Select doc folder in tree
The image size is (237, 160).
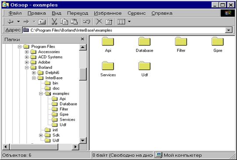[56, 88]
